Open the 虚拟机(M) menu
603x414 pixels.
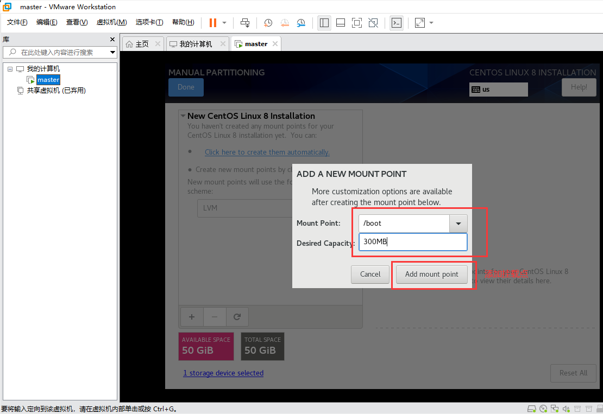[111, 22]
